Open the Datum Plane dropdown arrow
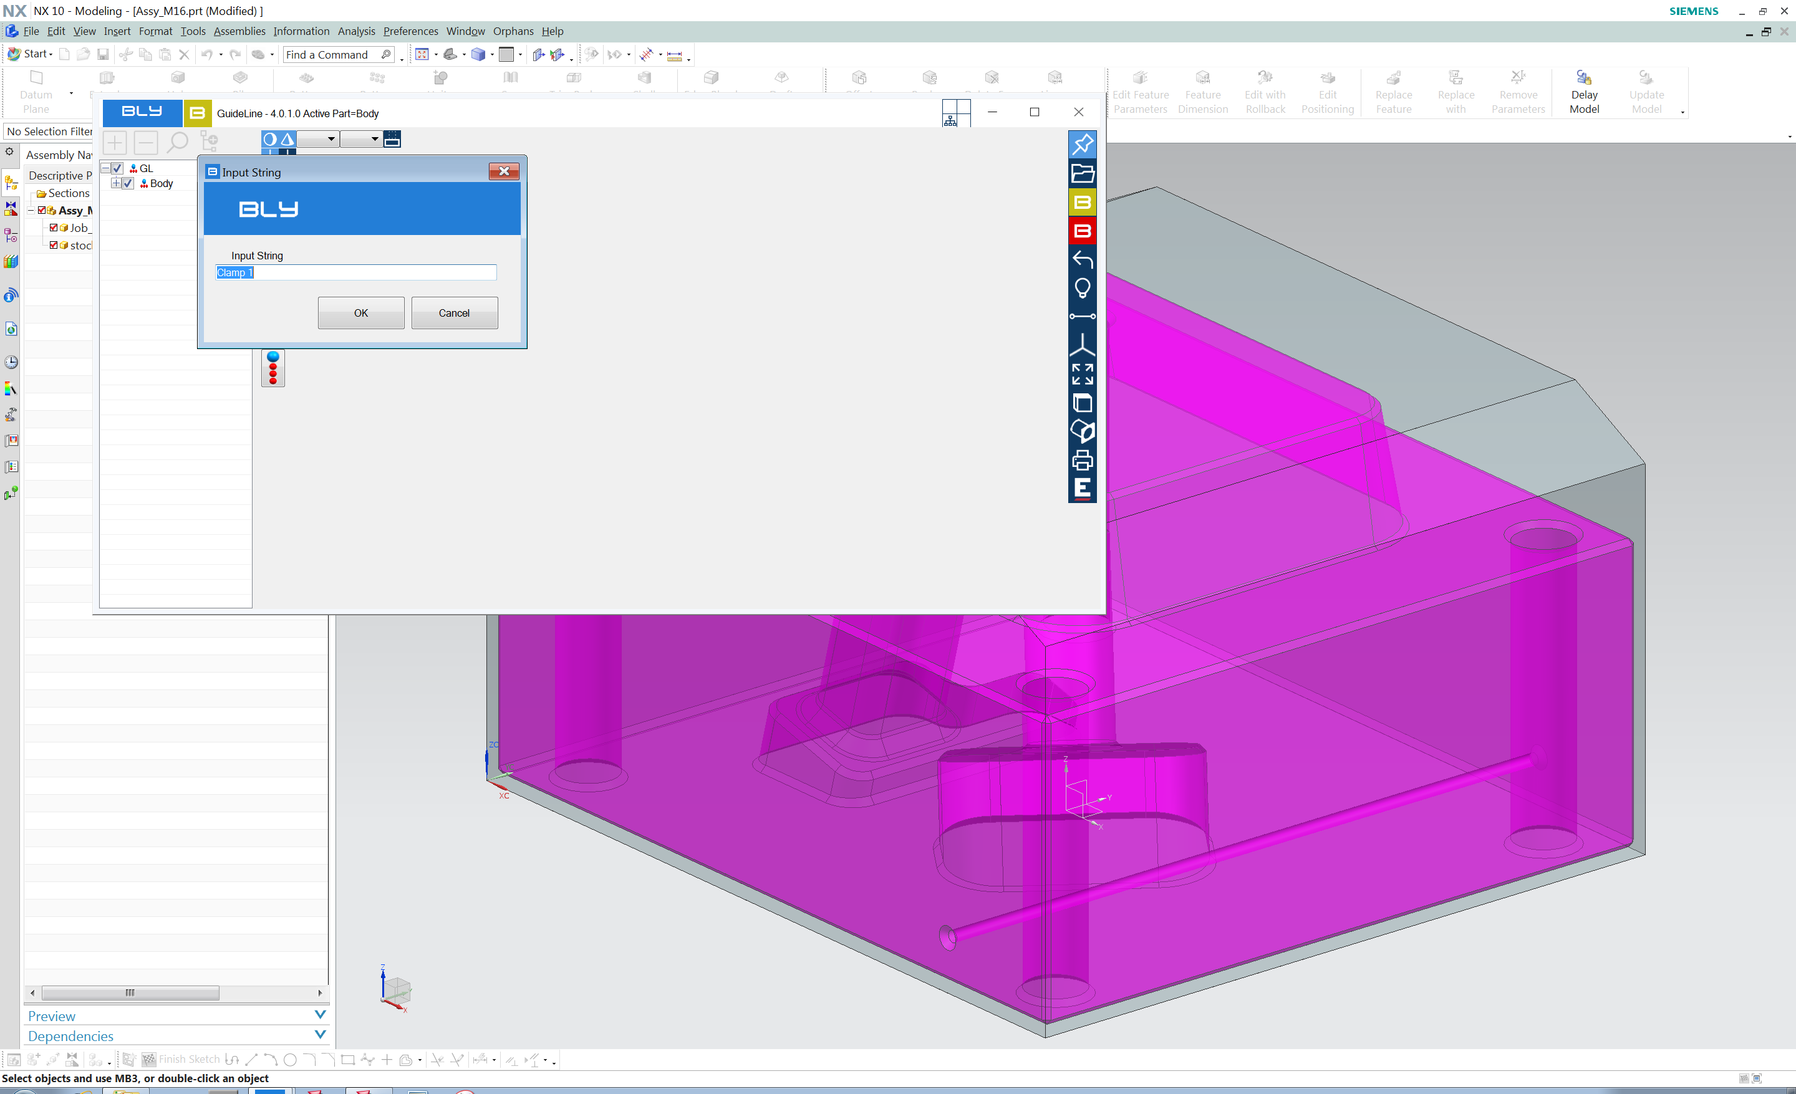1796x1094 pixels. point(72,94)
